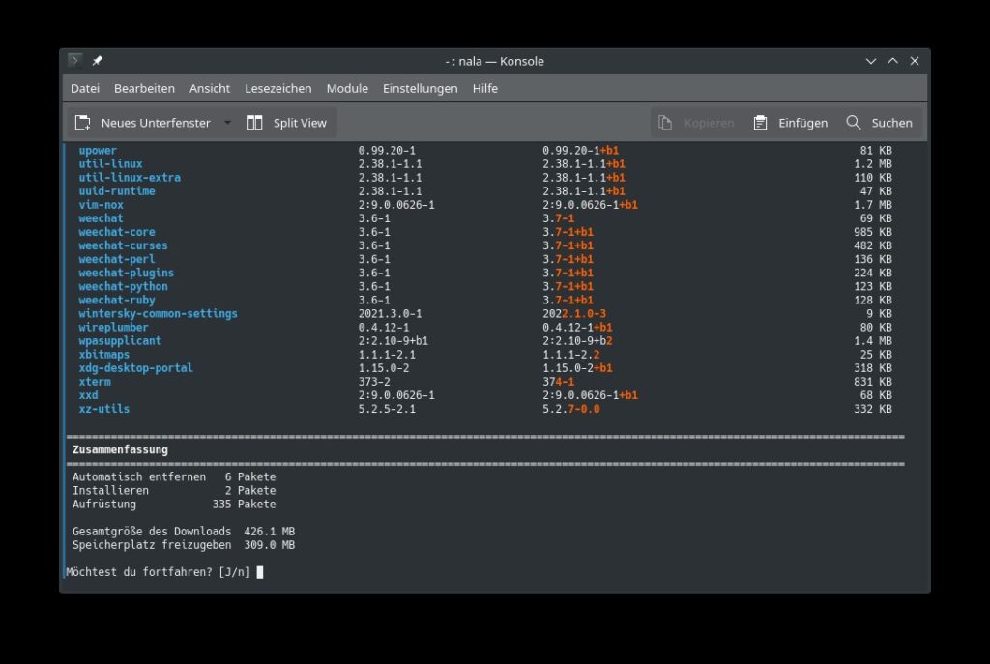Click the package name weechat-plugins
The image size is (990, 664).
point(127,273)
